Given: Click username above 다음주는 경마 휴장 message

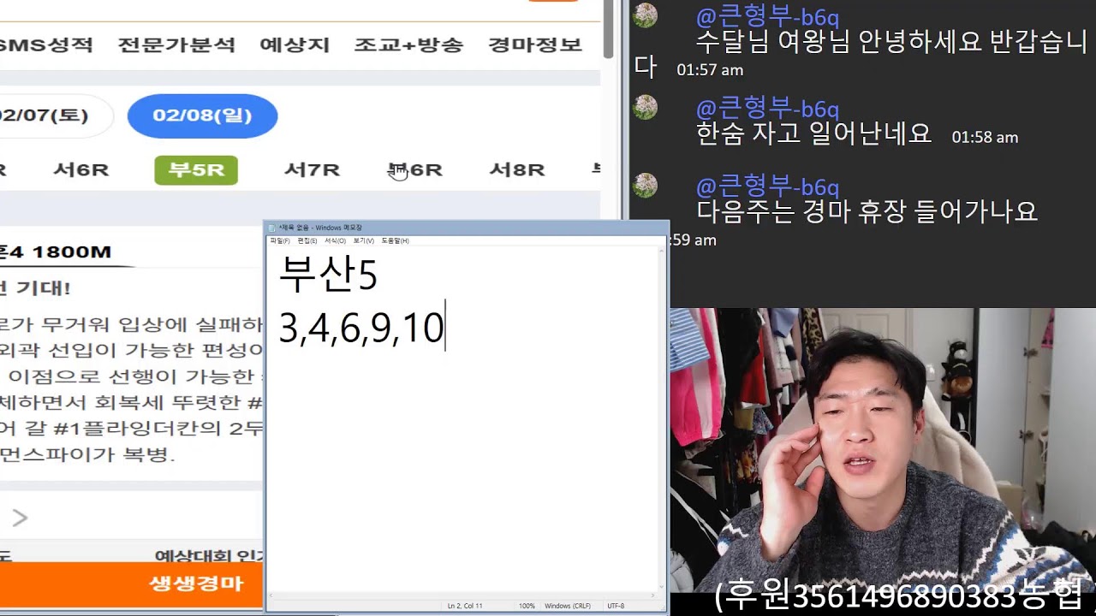Looking at the screenshot, I should pos(767,187).
